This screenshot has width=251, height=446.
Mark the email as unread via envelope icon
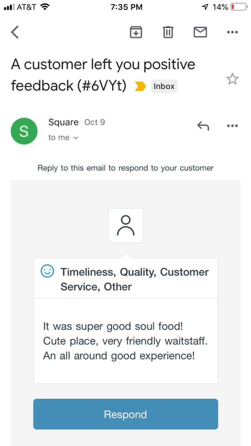[x=200, y=32]
